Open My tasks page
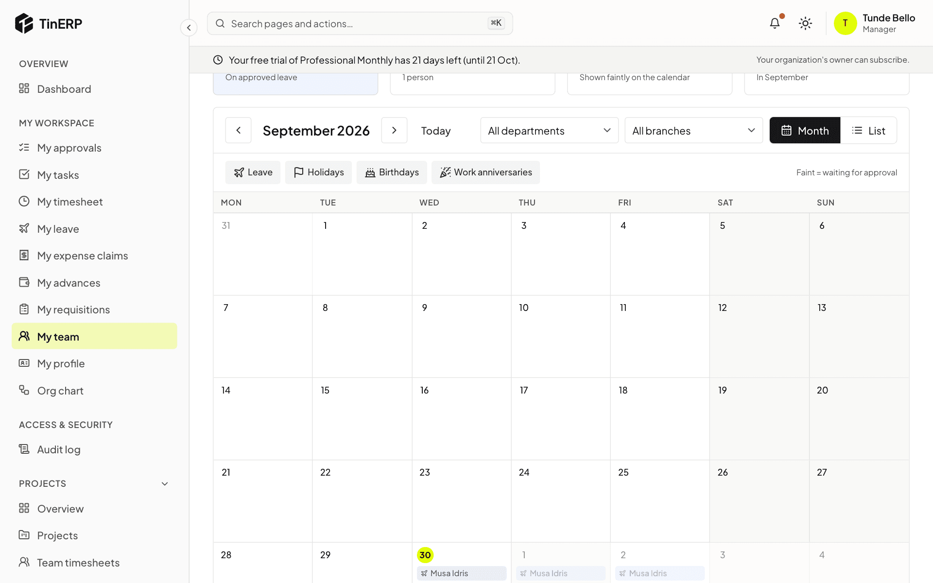The image size is (933, 583). click(x=94, y=175)
